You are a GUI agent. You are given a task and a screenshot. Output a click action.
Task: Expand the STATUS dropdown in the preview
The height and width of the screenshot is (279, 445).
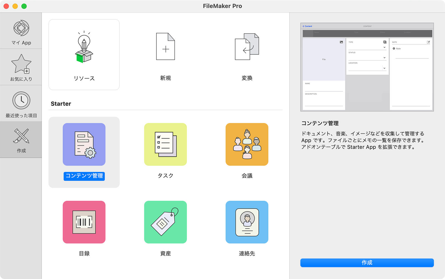pyautogui.click(x=385, y=57)
